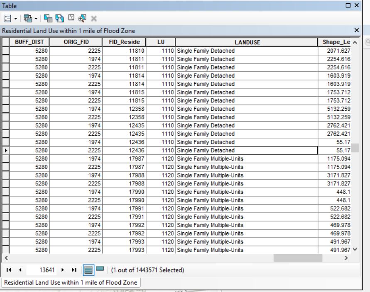Click the FID_Reside column header
Screen dimensions: 370x292
tap(124, 42)
